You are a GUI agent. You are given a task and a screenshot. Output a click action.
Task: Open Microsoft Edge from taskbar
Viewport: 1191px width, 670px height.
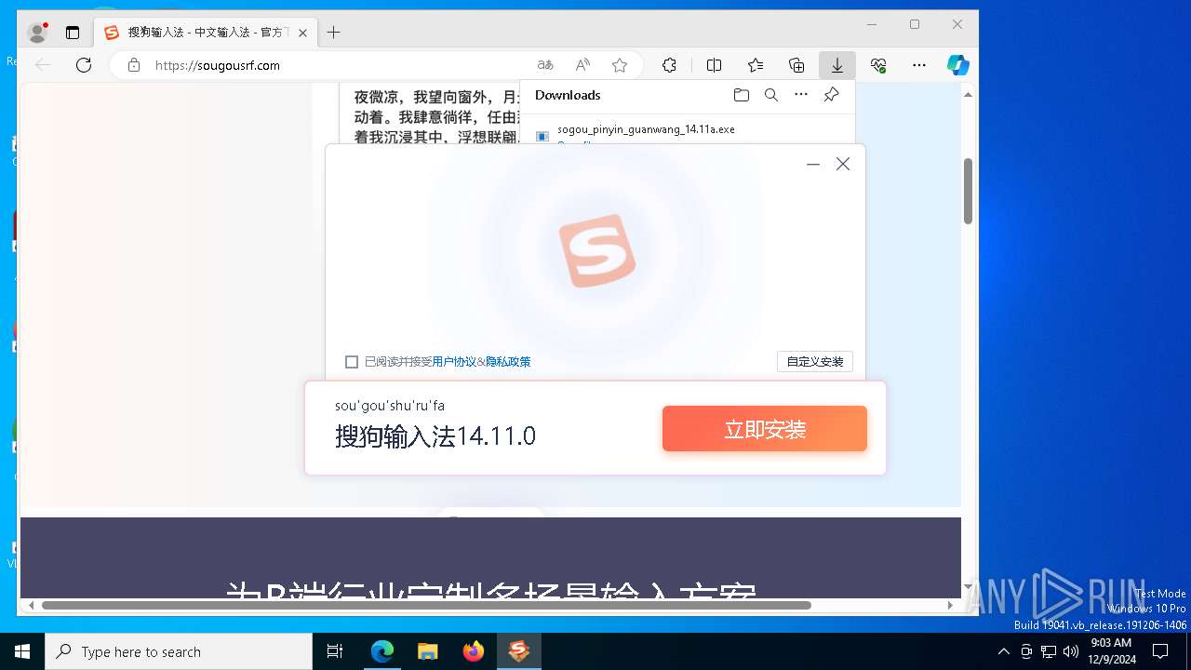[382, 651]
